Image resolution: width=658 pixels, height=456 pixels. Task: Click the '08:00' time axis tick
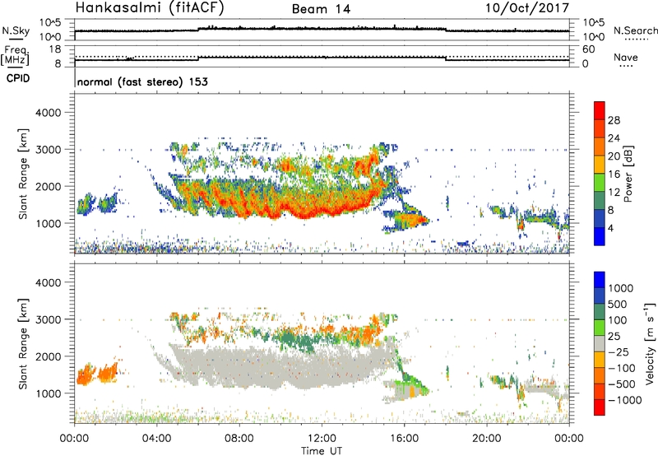tap(239, 439)
